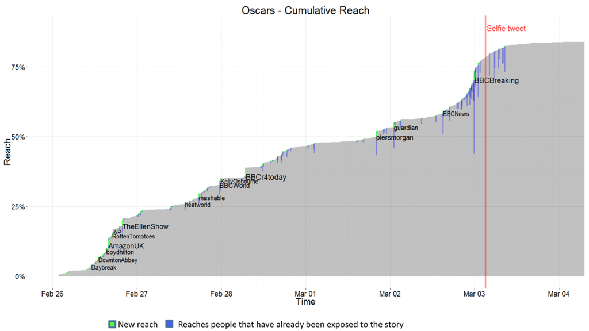
Task: Select the RottenTomatoes label
Action: tap(133, 237)
